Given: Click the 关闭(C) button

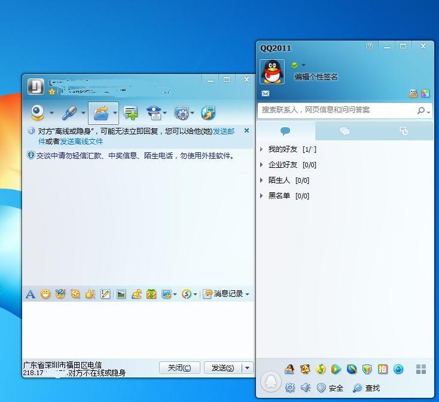Looking at the screenshot, I should click(179, 368).
